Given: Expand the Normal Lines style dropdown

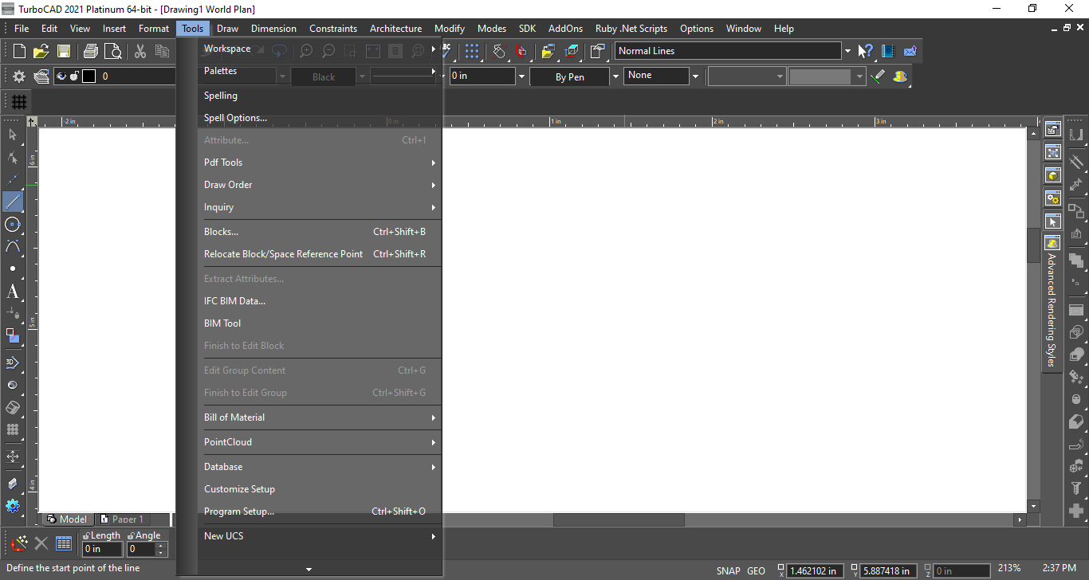Looking at the screenshot, I should point(847,51).
